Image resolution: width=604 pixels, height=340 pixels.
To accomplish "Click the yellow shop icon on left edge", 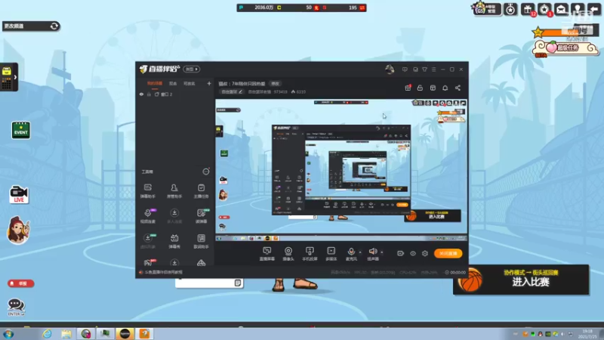I will pos(7,77).
